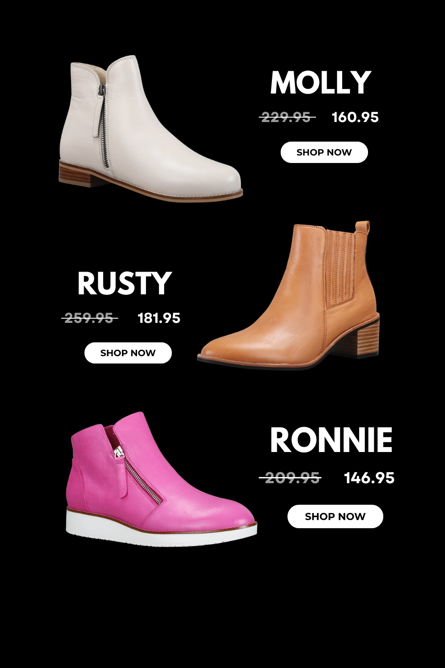Click the Ronnie sale price 146.95

click(369, 478)
